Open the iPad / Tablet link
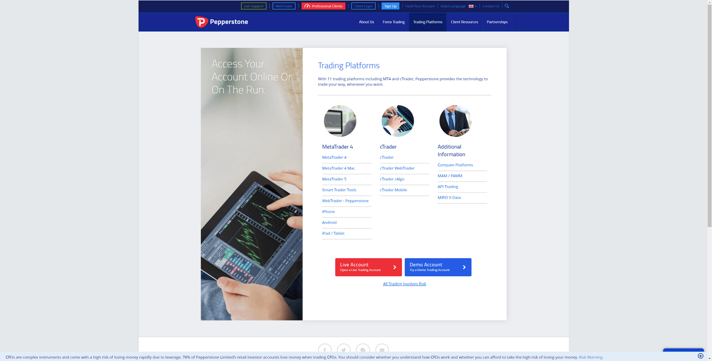The height and width of the screenshot is (361, 712). coord(333,234)
